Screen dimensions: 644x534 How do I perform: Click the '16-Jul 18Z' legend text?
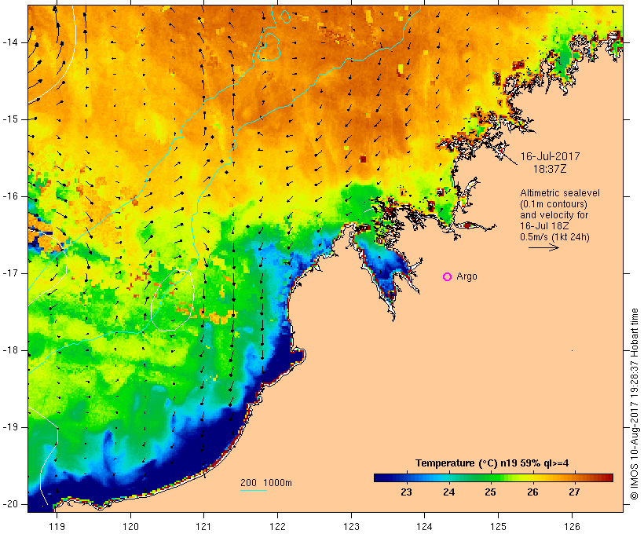[544, 226]
